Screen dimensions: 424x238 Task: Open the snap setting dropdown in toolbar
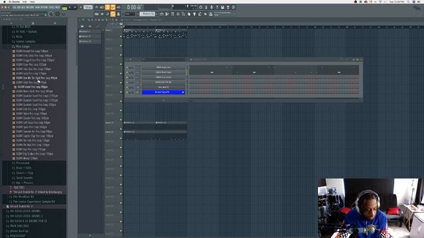pos(130,14)
